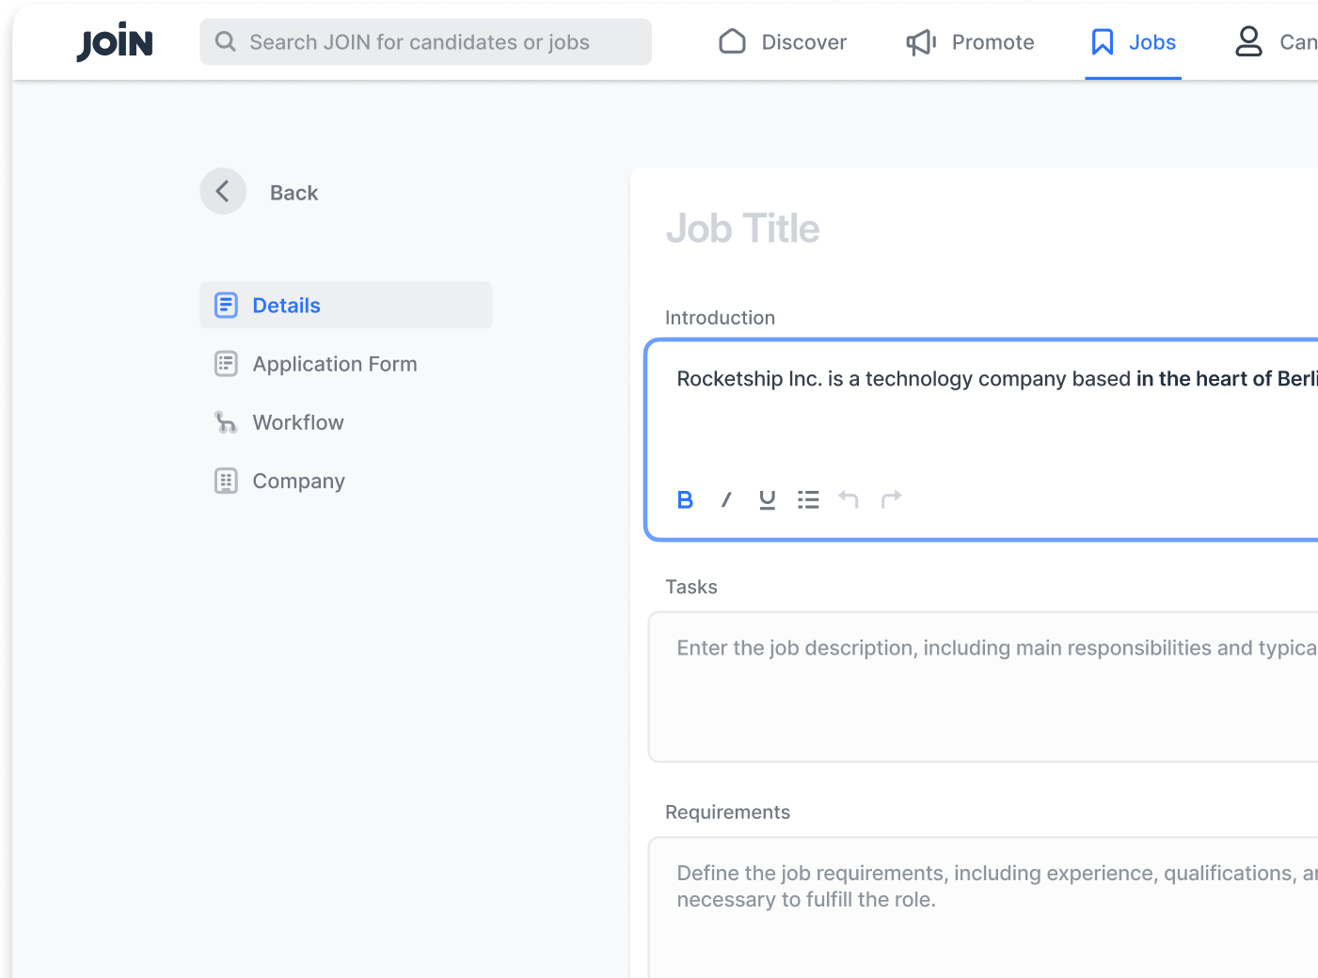
Task: Open the Discover page
Action: pos(783,42)
